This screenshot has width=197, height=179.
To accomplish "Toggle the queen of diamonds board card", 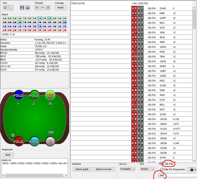I will click(x=15, y=26).
